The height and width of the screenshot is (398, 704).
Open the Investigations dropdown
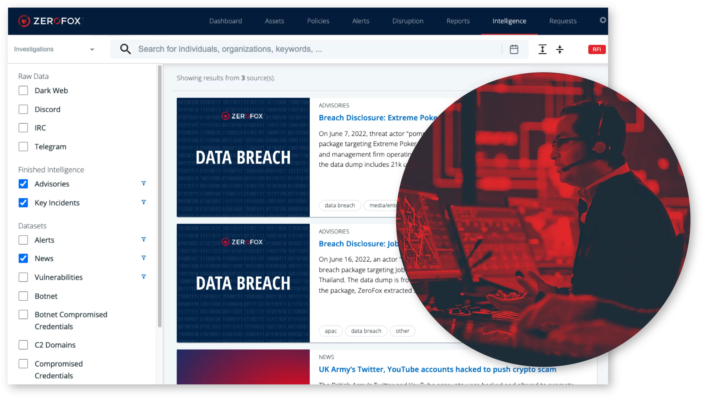coord(54,49)
